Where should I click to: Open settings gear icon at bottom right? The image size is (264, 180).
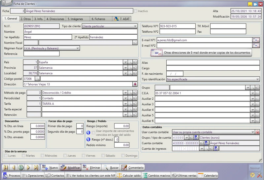tap(252, 175)
